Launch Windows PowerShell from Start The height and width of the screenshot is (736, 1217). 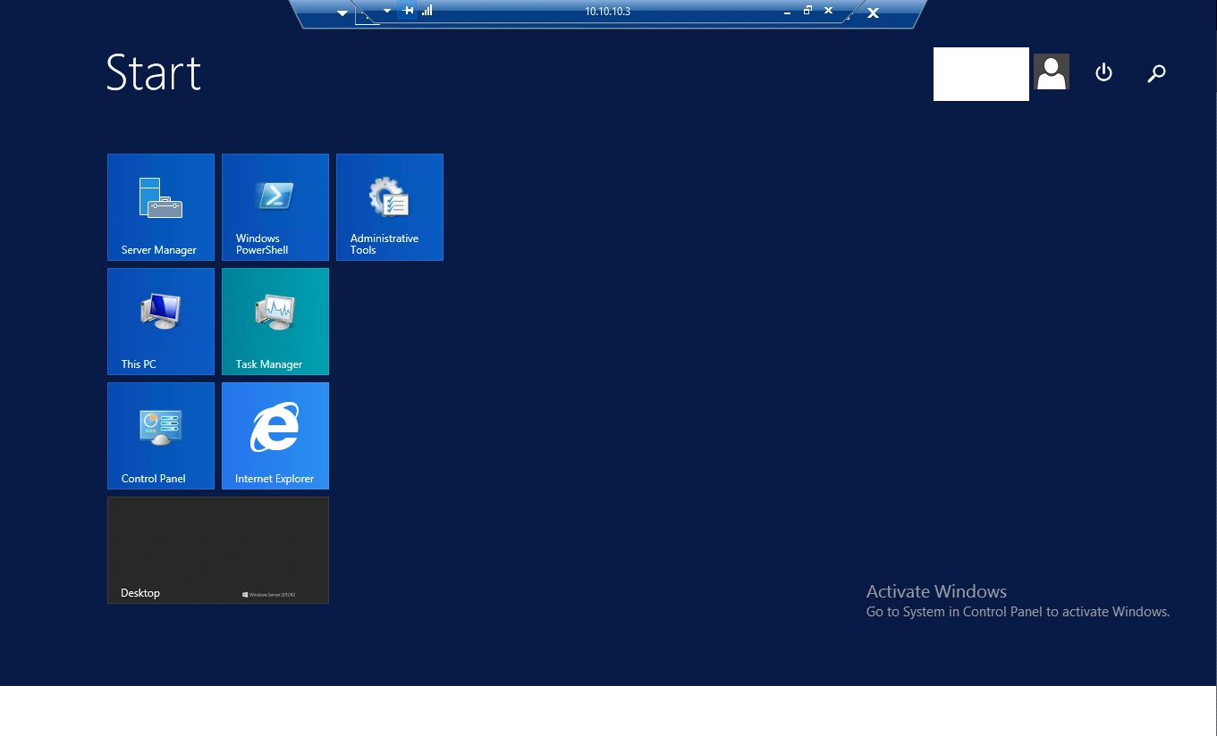[275, 207]
